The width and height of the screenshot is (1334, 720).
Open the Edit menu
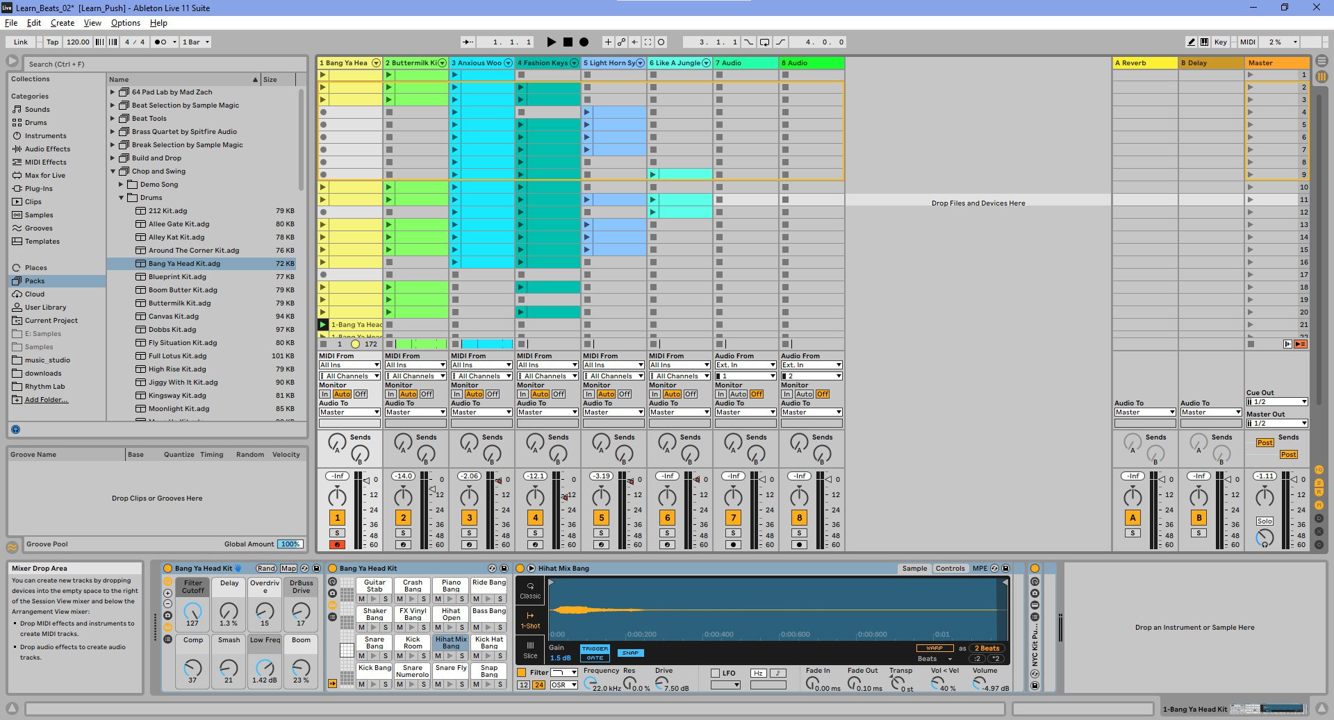pyautogui.click(x=34, y=23)
